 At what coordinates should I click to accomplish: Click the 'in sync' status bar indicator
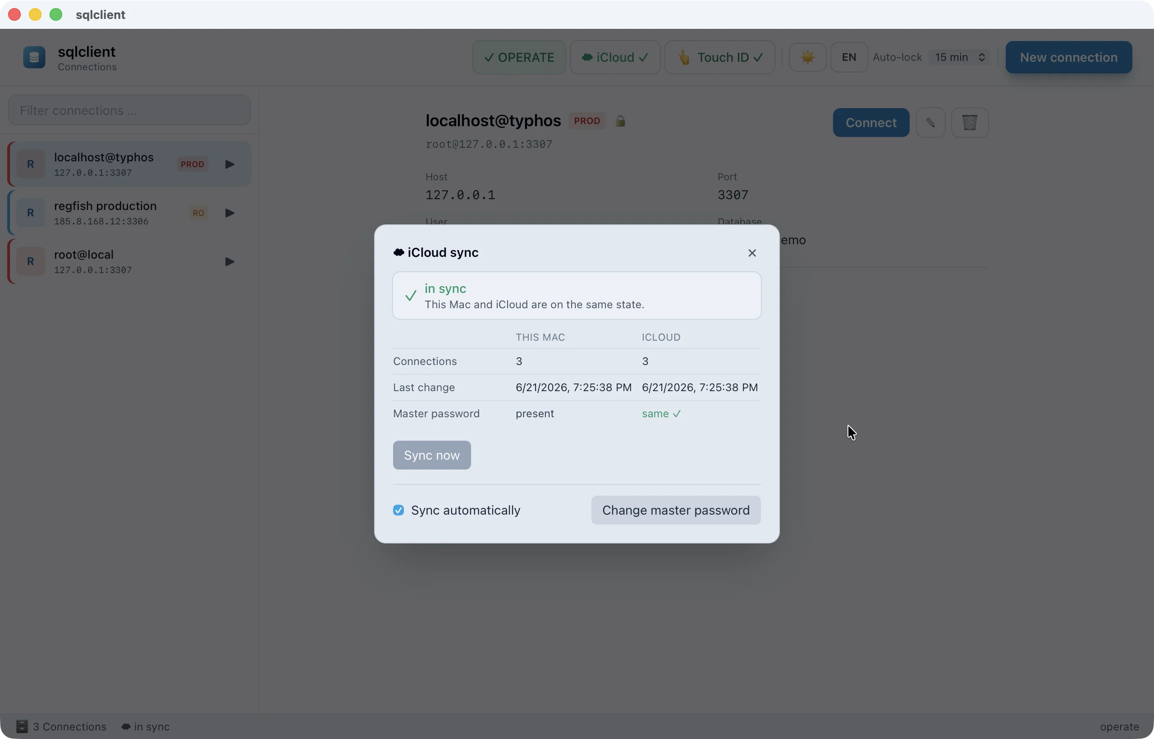point(146,726)
